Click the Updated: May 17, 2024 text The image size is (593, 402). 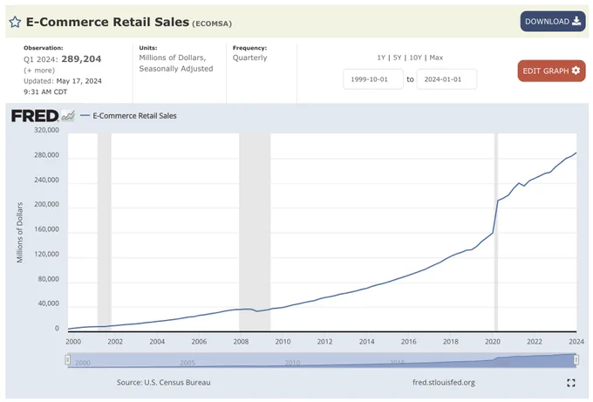pyautogui.click(x=63, y=81)
